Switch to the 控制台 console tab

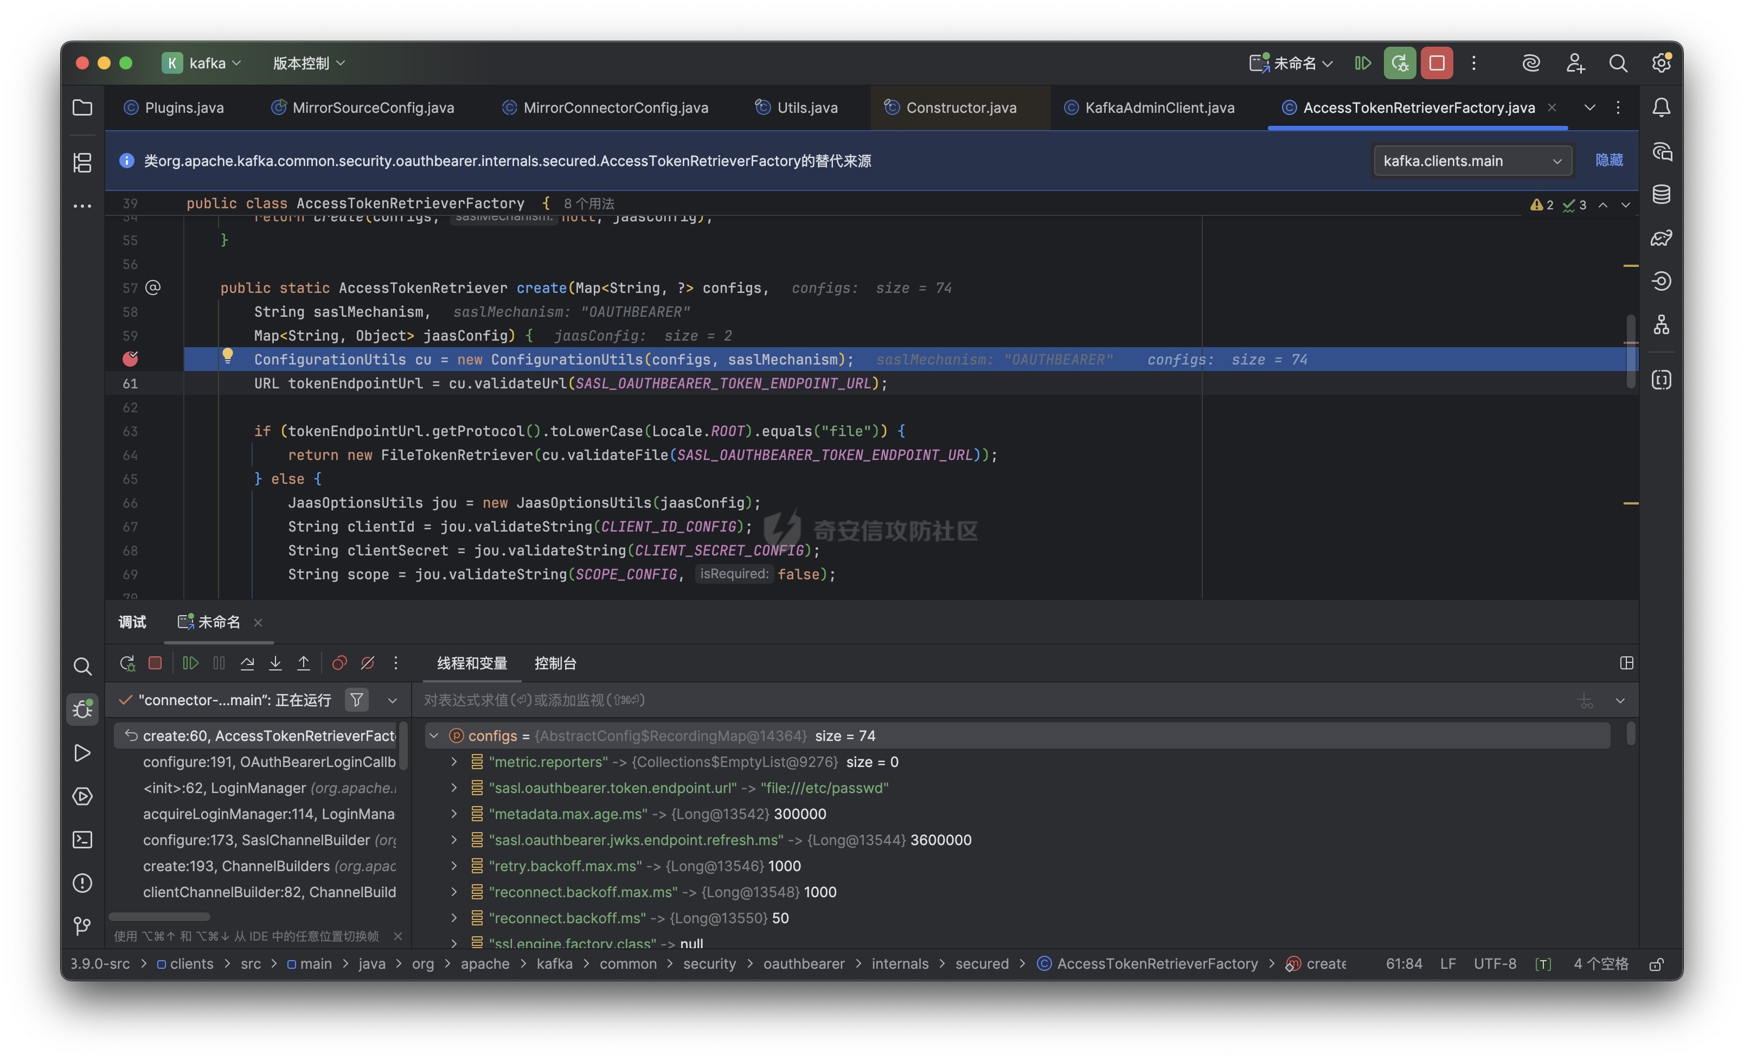[555, 663]
